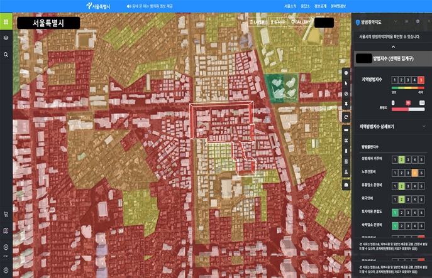The width and height of the screenshot is (432, 278).
Task: Click the shopping cart icon in left sidebar
Action: pyautogui.click(x=6, y=214)
